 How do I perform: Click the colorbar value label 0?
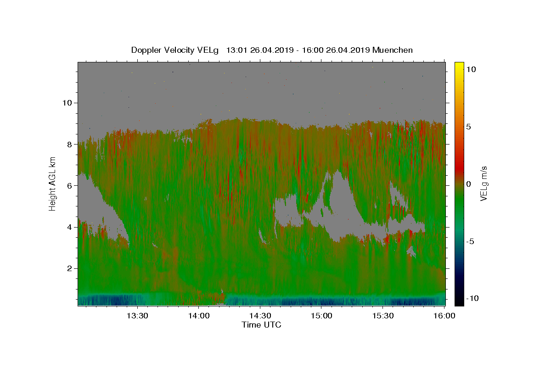pyautogui.click(x=468, y=184)
